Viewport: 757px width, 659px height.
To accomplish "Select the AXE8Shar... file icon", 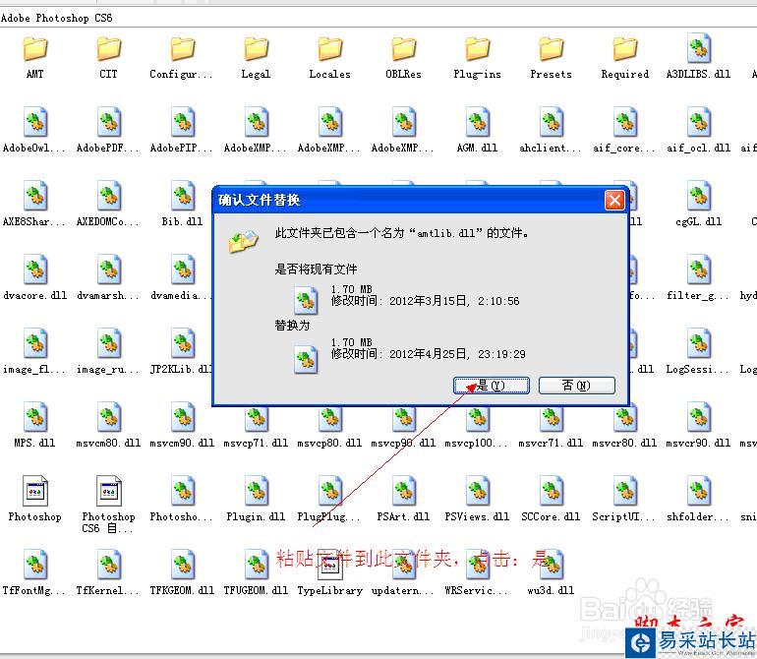I will coord(35,196).
